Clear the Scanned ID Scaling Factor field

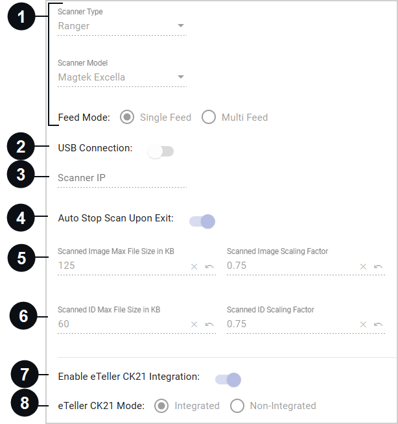363,324
